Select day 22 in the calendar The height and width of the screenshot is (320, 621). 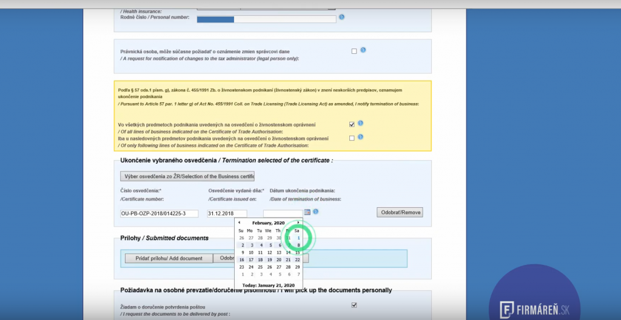tap(297, 260)
